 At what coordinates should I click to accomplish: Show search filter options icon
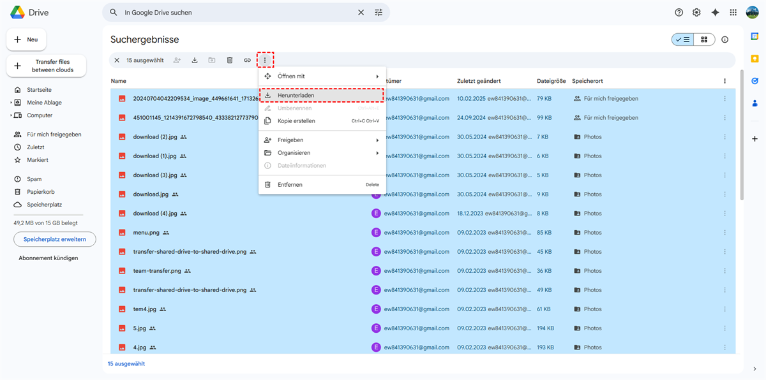tap(379, 12)
